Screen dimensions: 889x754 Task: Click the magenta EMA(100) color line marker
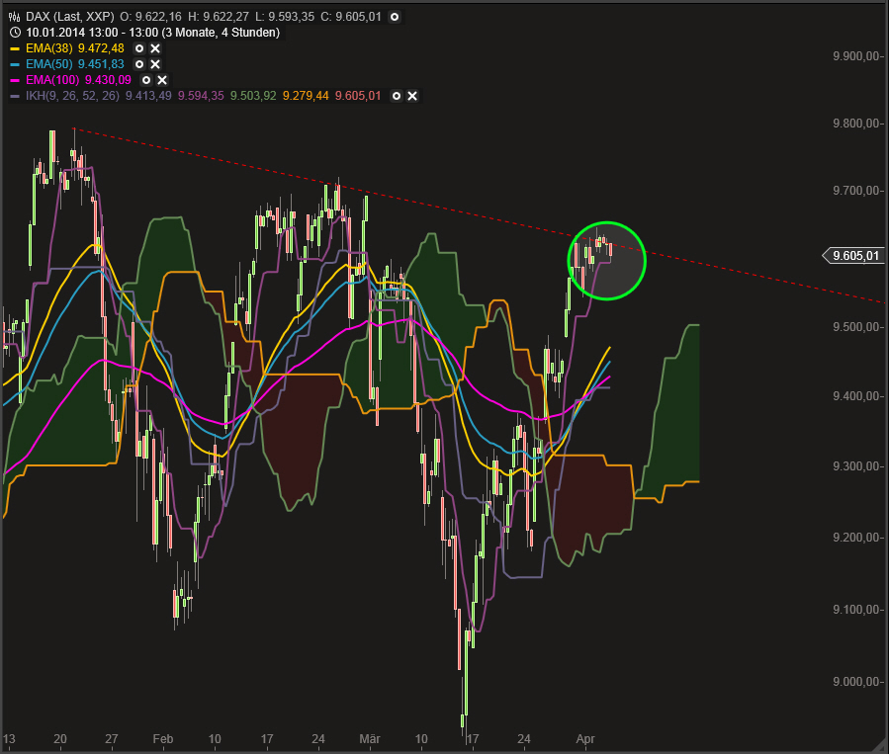pyautogui.click(x=16, y=79)
